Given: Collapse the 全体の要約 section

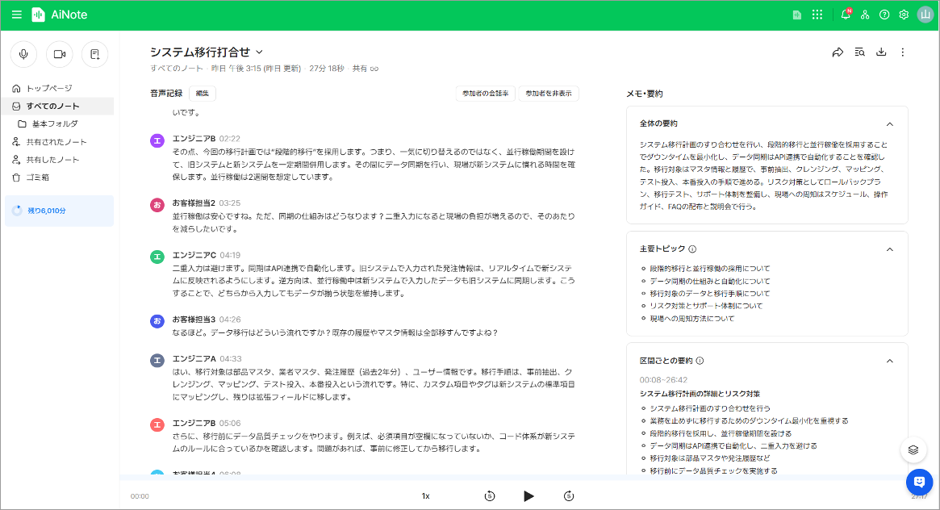Looking at the screenshot, I should coord(889,124).
